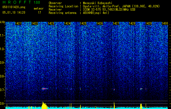Click the 1421 time marker
The image size is (171, 109).
pos(18,23)
